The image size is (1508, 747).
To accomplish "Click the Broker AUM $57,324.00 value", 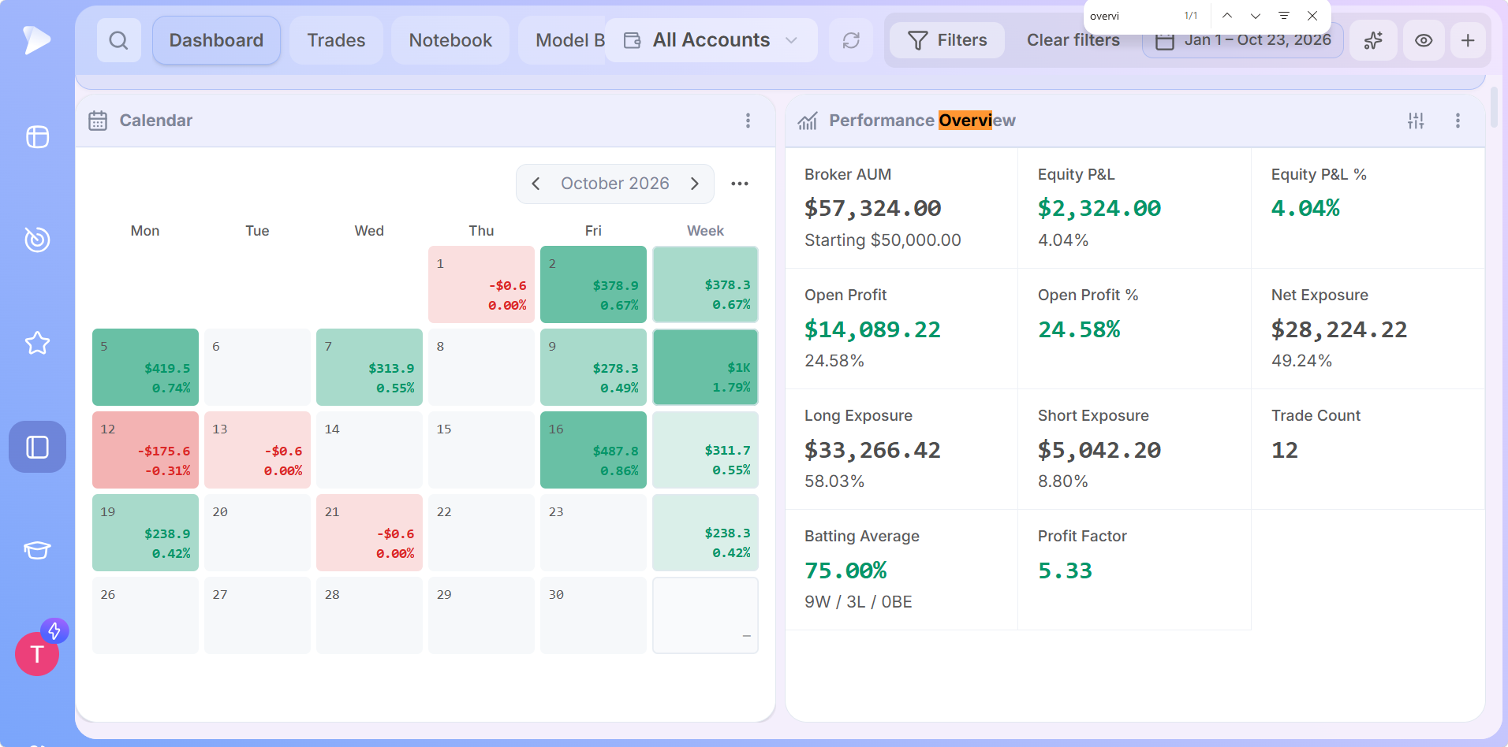I will point(872,208).
